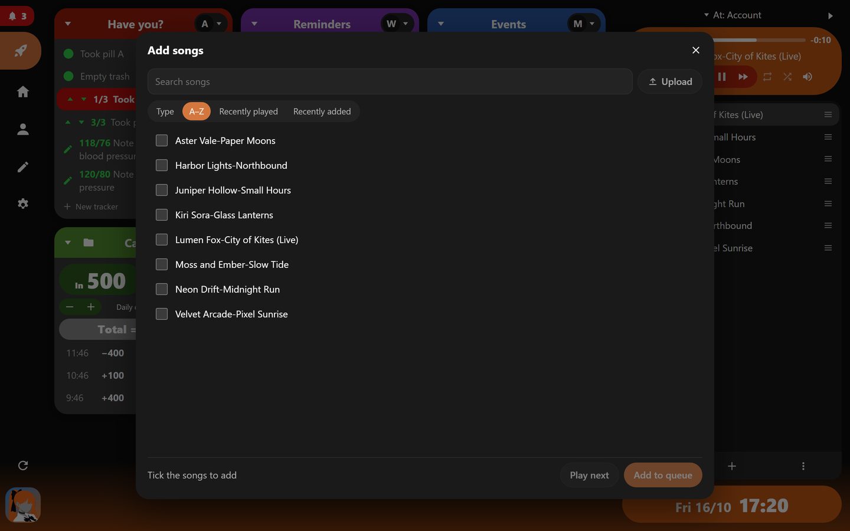Screen dimensions: 850x531
Task: Open the W dropdown in Reminders header
Action: pyautogui.click(x=397, y=24)
